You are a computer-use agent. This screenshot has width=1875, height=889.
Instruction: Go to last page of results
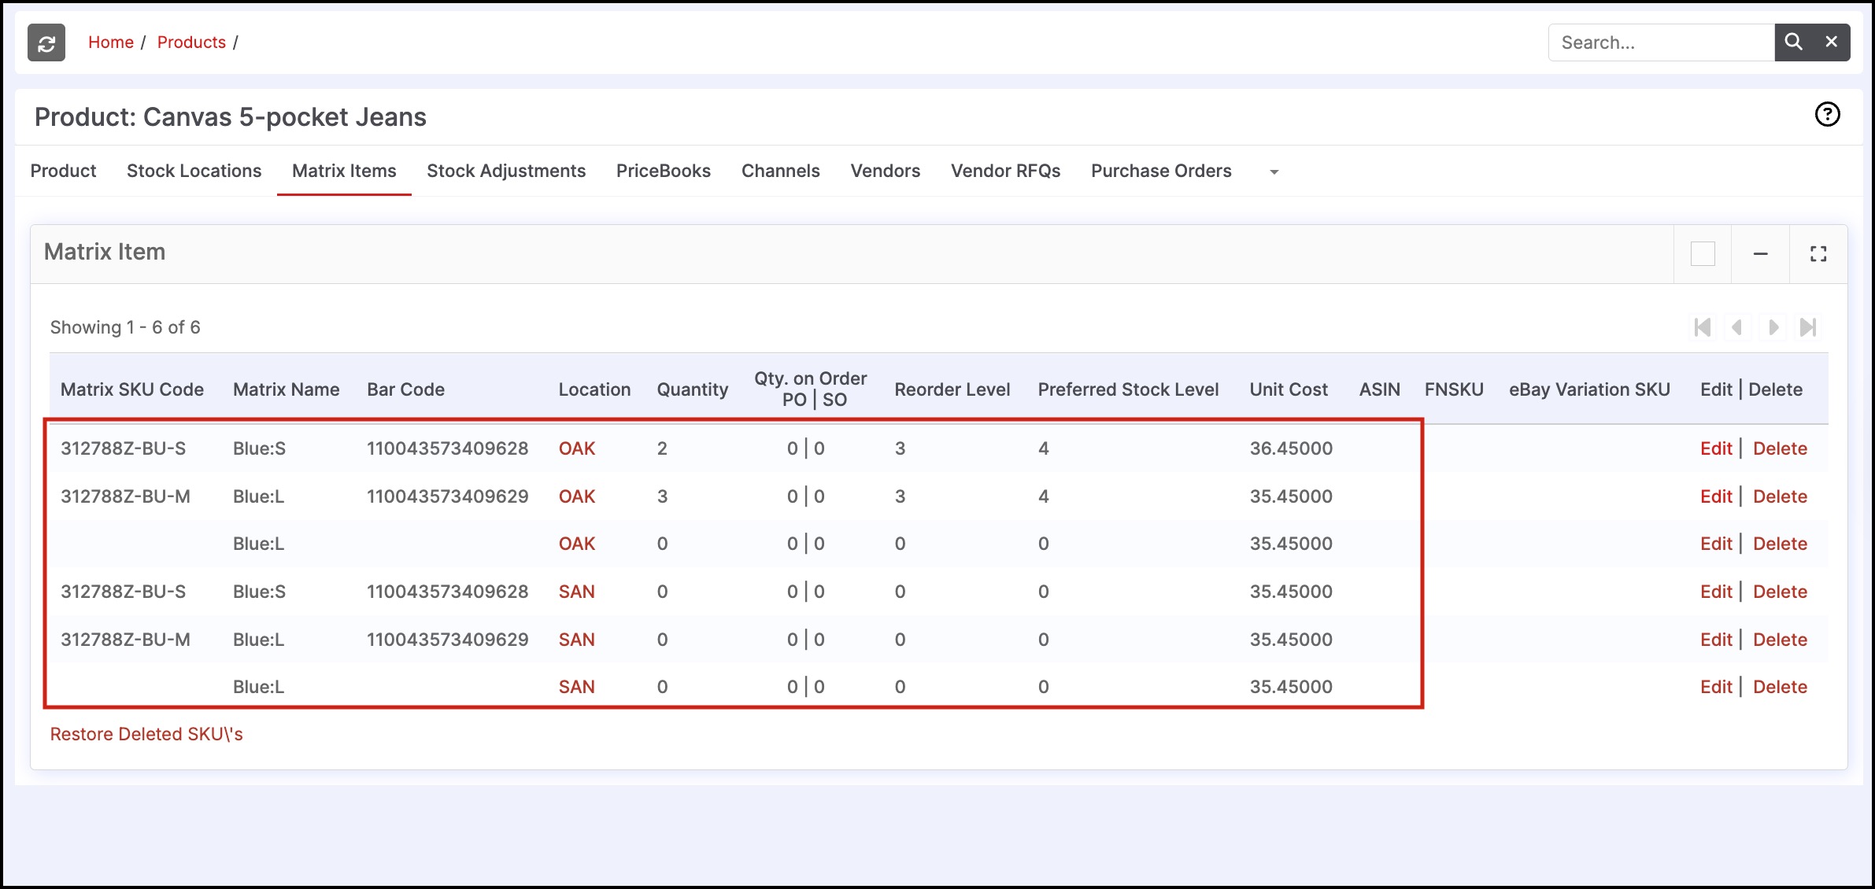click(x=1808, y=327)
